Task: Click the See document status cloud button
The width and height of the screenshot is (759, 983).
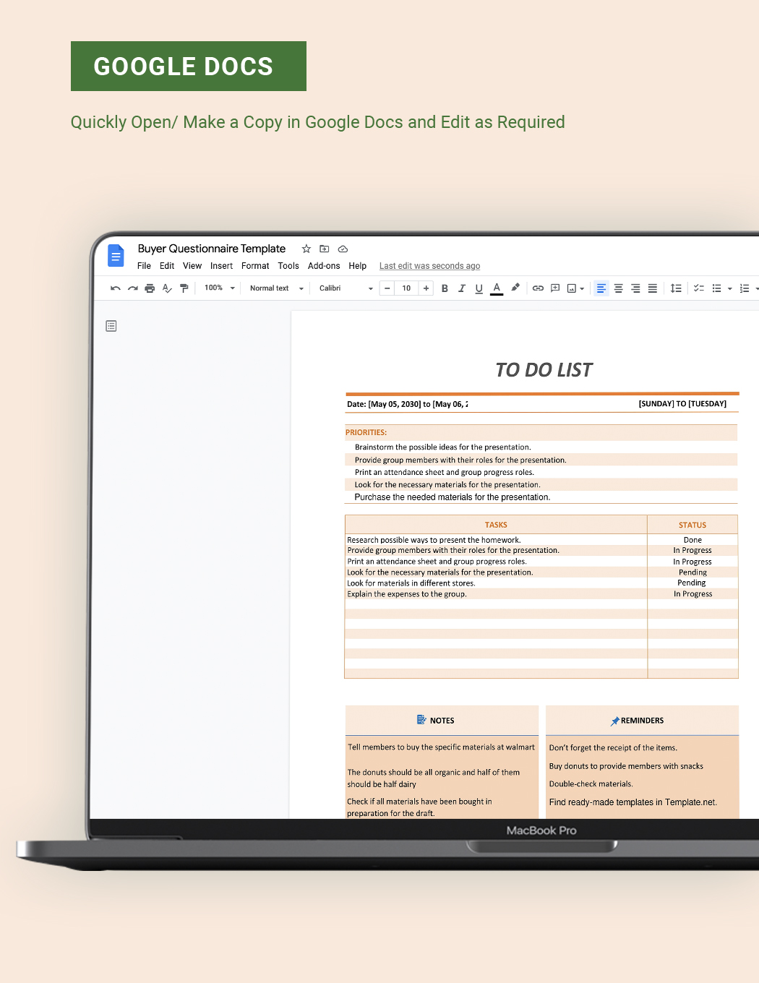Action: (x=343, y=249)
